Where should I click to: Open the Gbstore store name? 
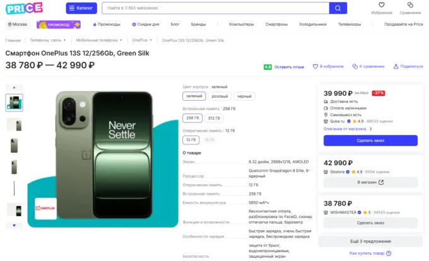(338, 172)
